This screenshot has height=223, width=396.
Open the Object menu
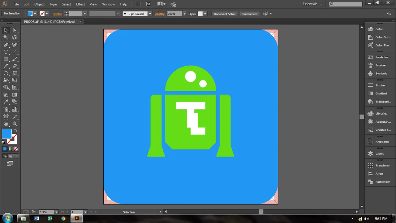tap(39, 4)
